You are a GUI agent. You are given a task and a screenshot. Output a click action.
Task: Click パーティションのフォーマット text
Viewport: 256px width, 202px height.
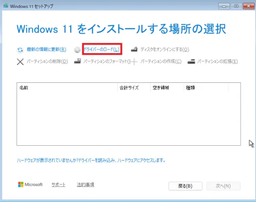[x=107, y=61]
